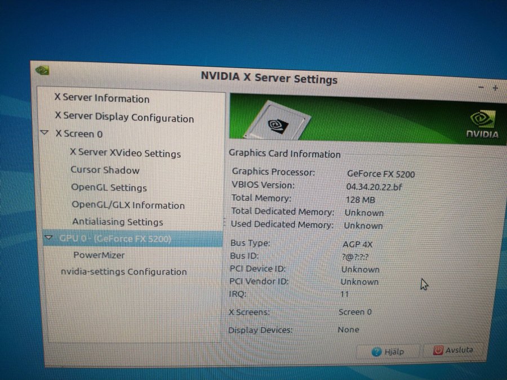
Task: Maximize the window with the plus button
Action: [x=495, y=88]
